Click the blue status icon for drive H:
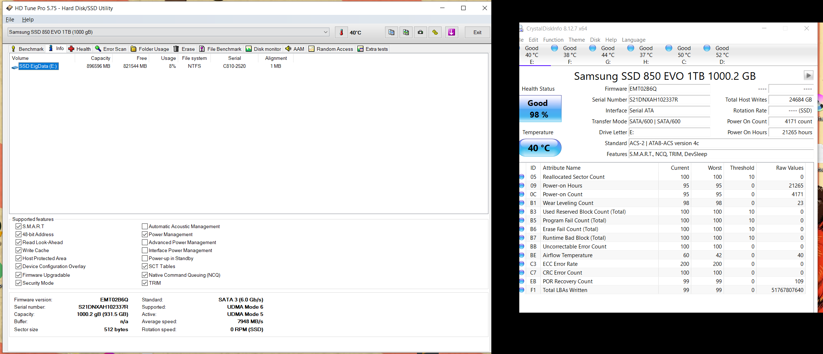Screen dimensions: 823x354 (x=631, y=48)
